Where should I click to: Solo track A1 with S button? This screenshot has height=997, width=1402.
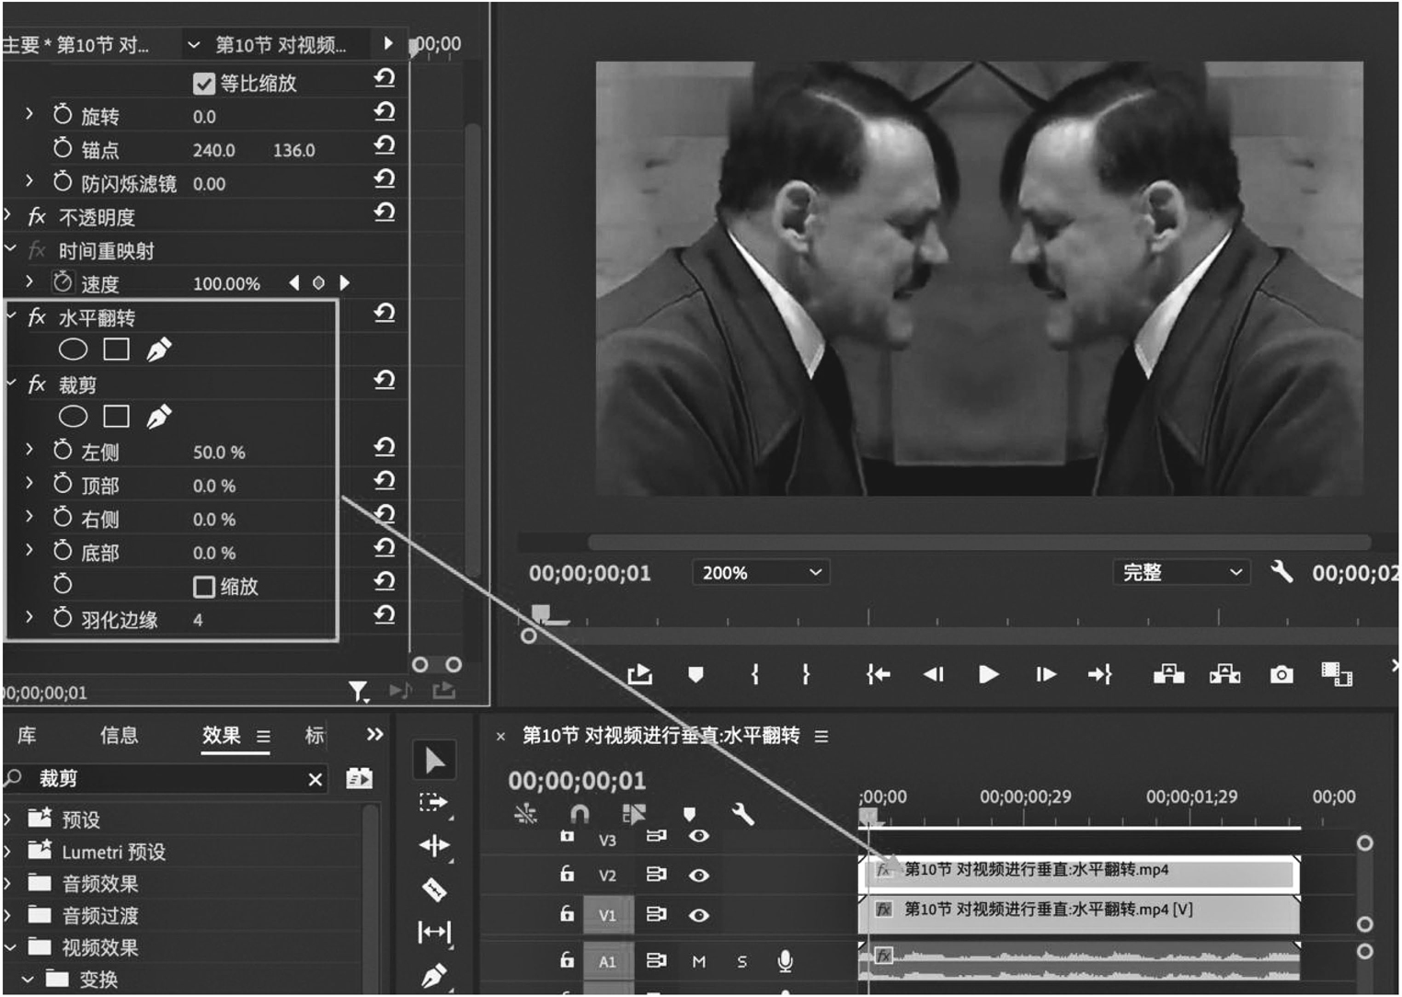click(741, 961)
